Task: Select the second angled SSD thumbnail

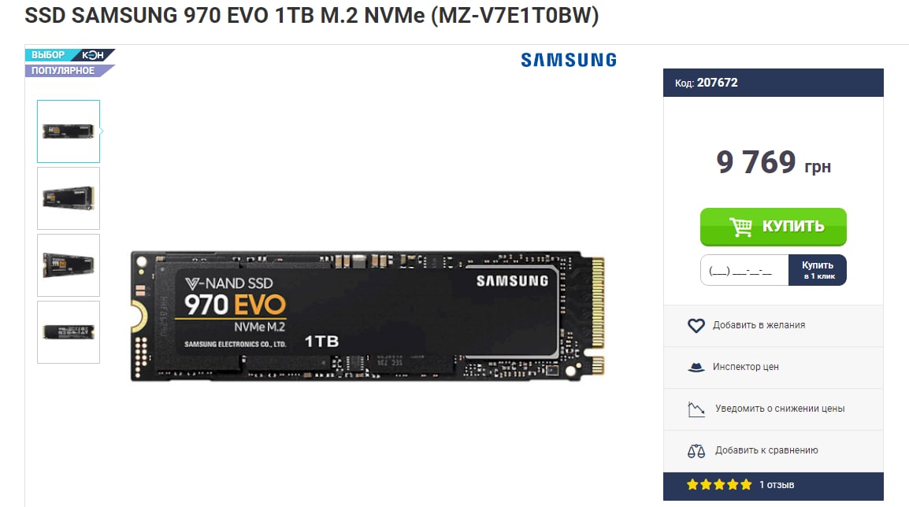Action: coord(69,198)
